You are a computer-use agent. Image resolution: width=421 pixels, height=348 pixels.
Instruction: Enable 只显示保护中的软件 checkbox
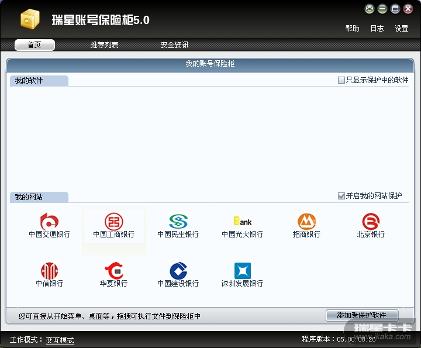click(341, 80)
